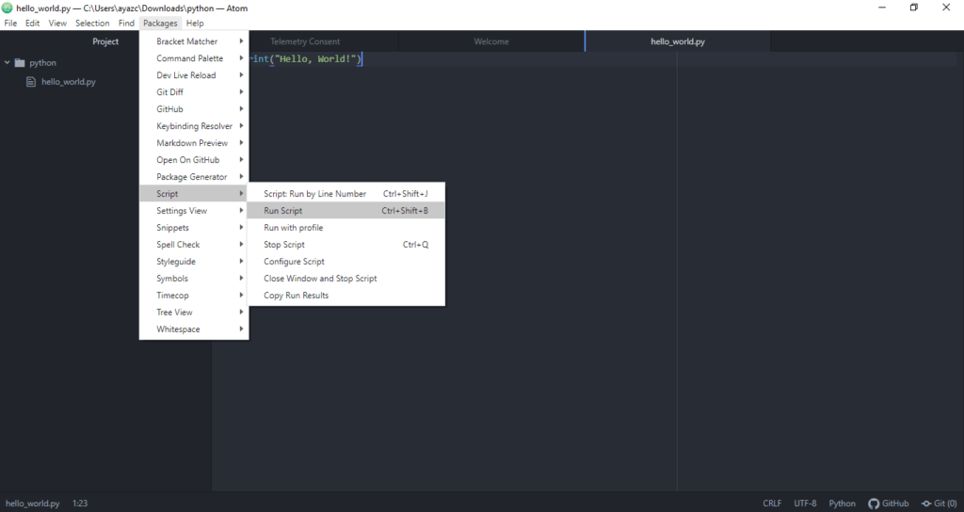Restore down the Atom window
The image size is (964, 512).
pos(914,8)
